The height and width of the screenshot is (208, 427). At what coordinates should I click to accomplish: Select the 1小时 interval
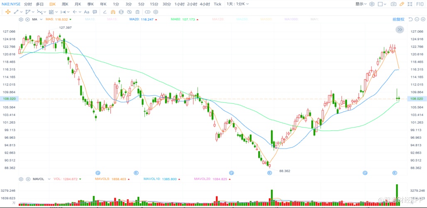click(x=180, y=4)
